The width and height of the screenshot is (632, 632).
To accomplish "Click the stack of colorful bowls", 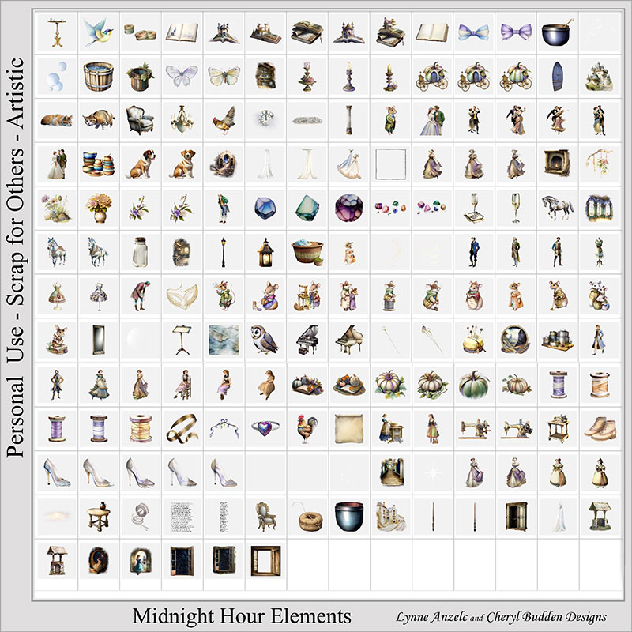I will (x=98, y=164).
